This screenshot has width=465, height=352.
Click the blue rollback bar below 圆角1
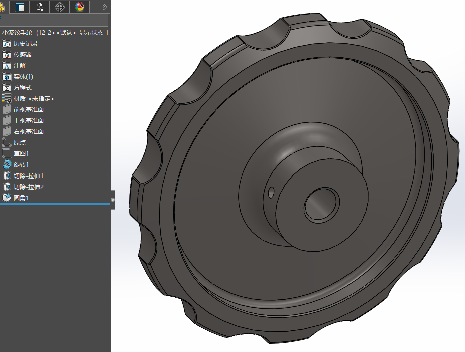coord(55,204)
